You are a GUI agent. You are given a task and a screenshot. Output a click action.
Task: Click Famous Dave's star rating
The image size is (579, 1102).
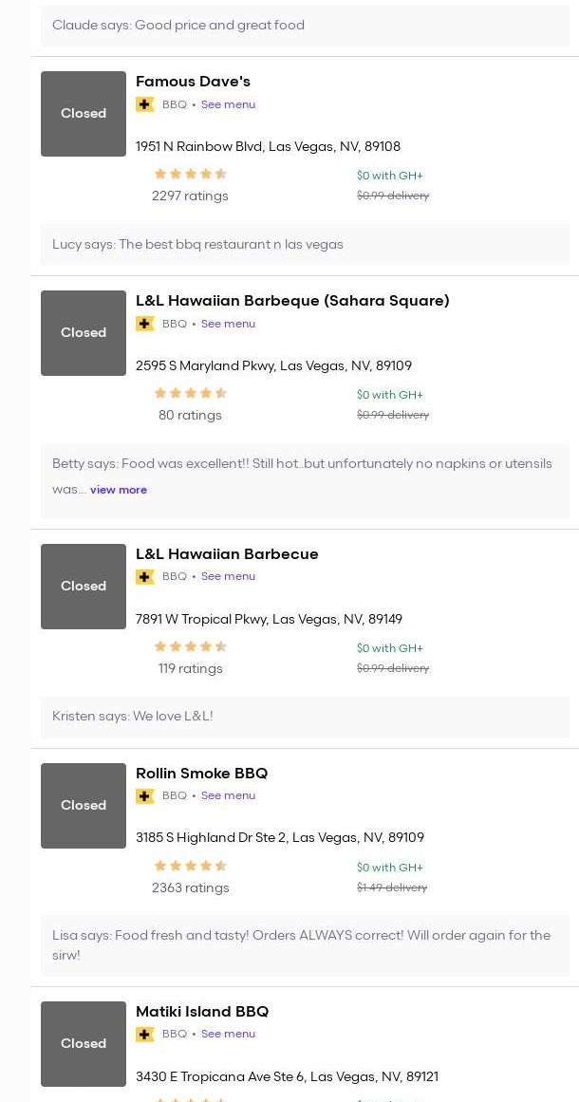point(190,174)
